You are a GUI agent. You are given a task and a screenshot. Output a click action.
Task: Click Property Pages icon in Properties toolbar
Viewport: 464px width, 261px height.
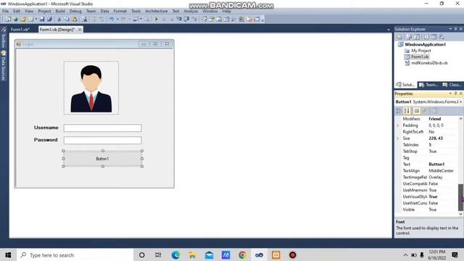434,111
